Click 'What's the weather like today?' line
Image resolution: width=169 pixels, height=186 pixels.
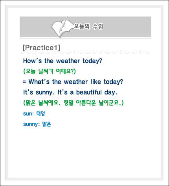[76, 82]
